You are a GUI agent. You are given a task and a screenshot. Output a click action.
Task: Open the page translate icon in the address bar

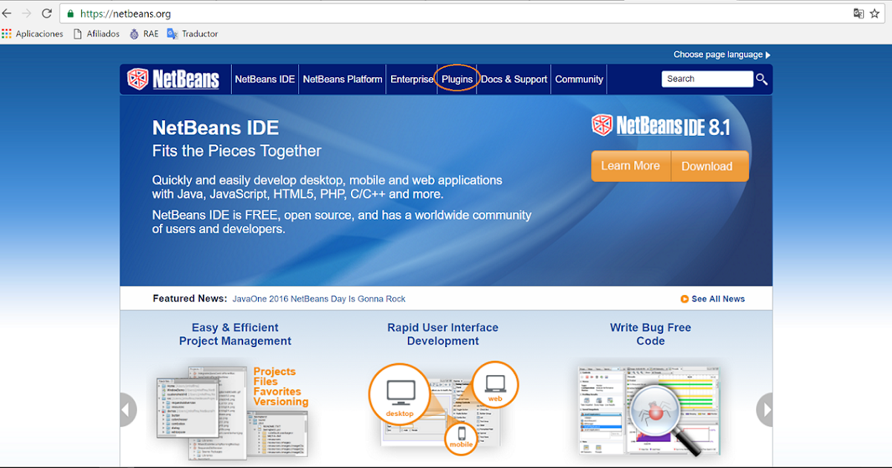coord(859,13)
